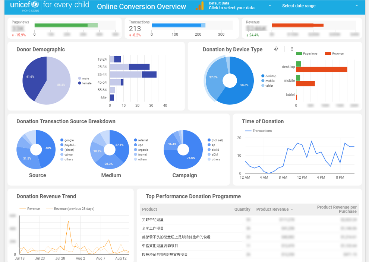Click the referral legend entry in Medium
This screenshot has height=262, width=369.
click(x=141, y=140)
